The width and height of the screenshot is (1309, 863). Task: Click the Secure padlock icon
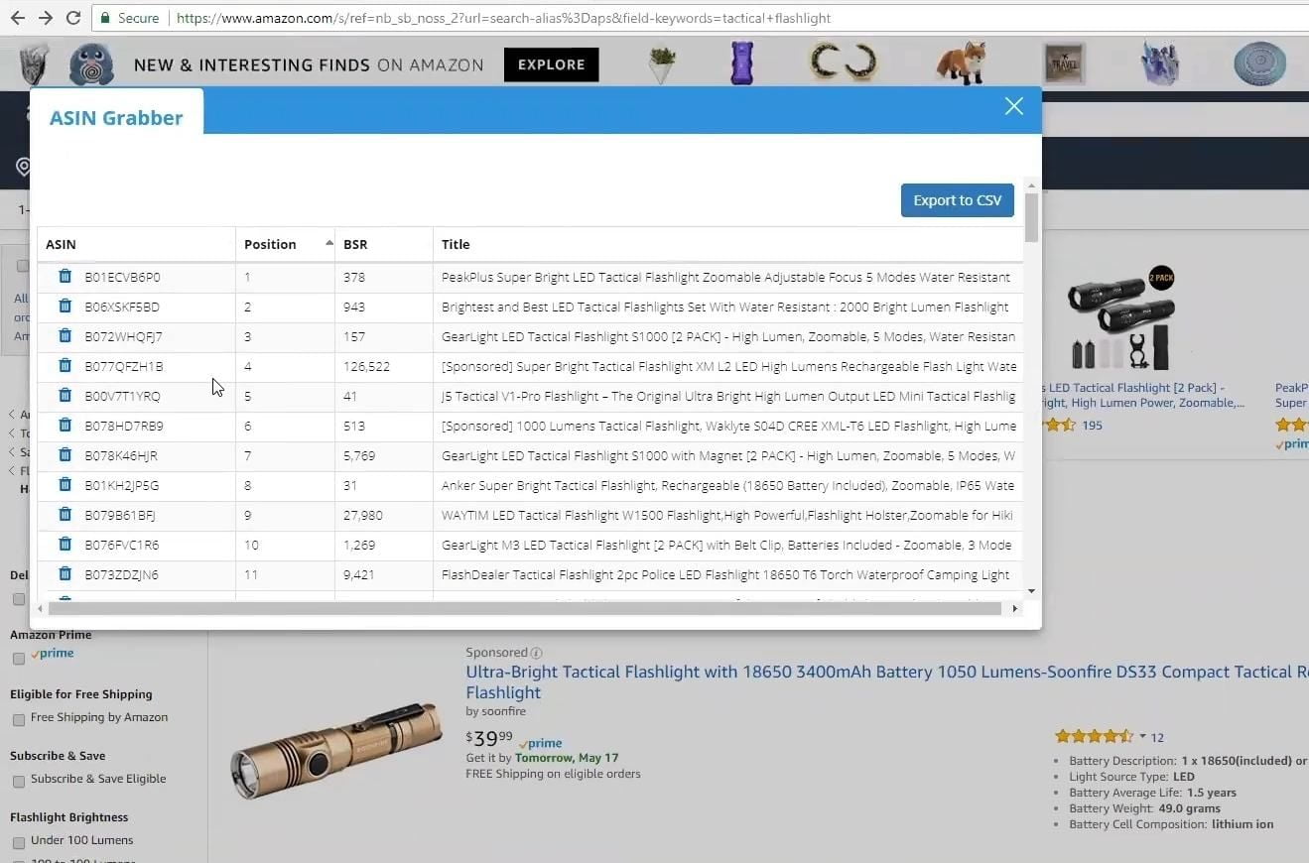pos(105,18)
